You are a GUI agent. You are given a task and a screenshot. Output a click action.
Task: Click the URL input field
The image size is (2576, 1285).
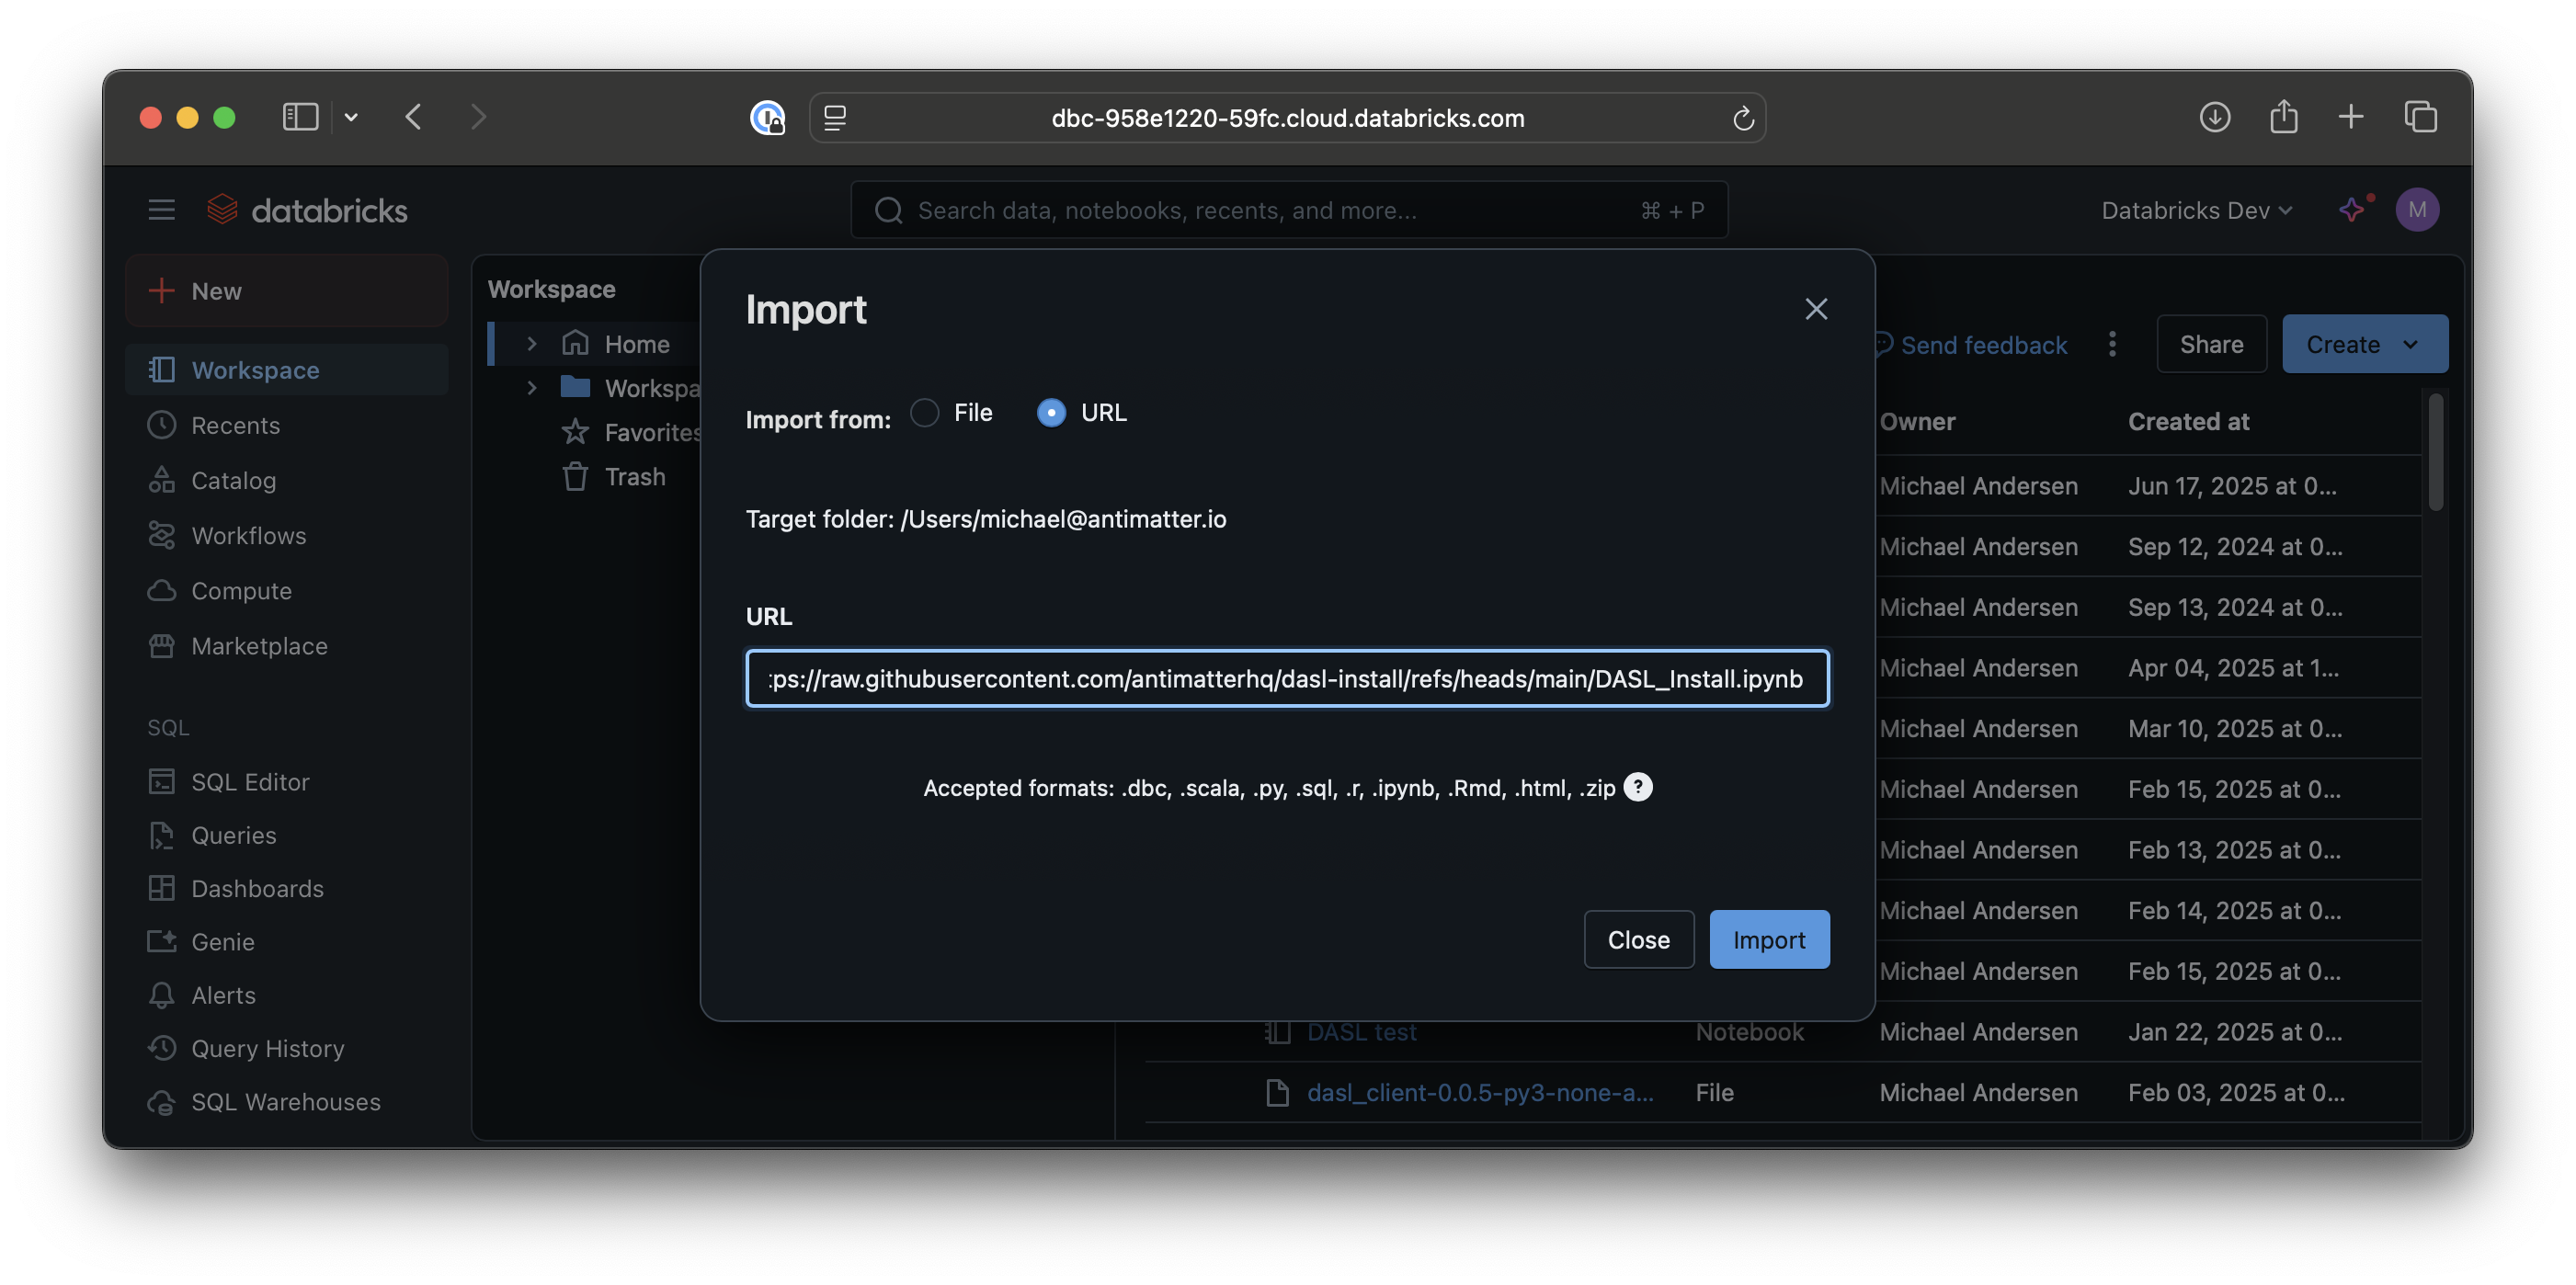point(1287,679)
